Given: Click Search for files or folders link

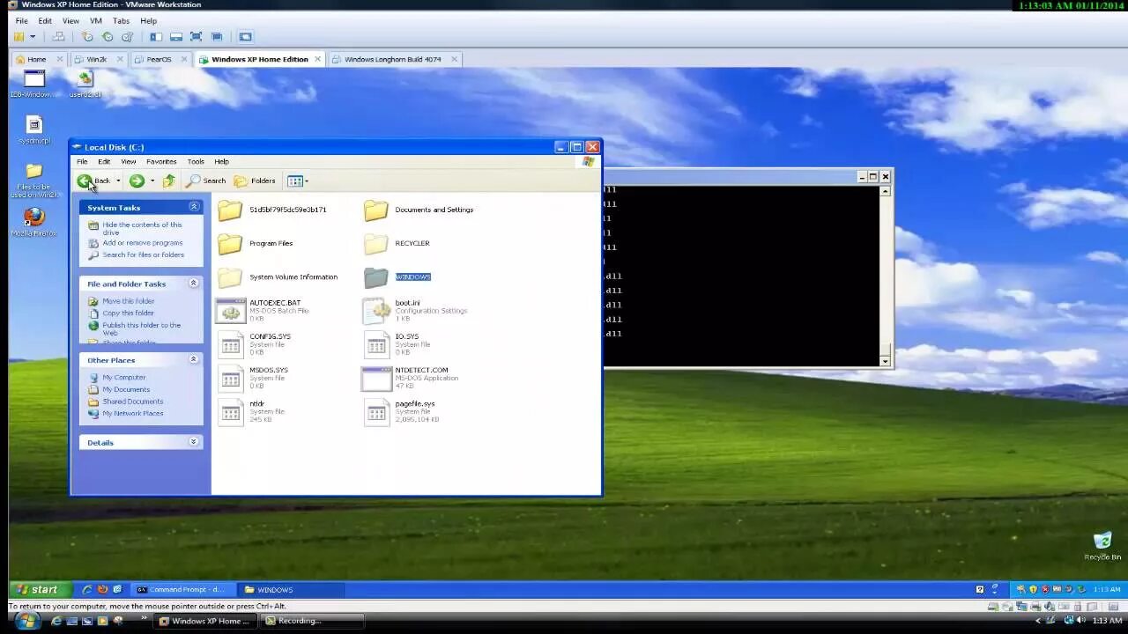Looking at the screenshot, I should click(x=144, y=254).
